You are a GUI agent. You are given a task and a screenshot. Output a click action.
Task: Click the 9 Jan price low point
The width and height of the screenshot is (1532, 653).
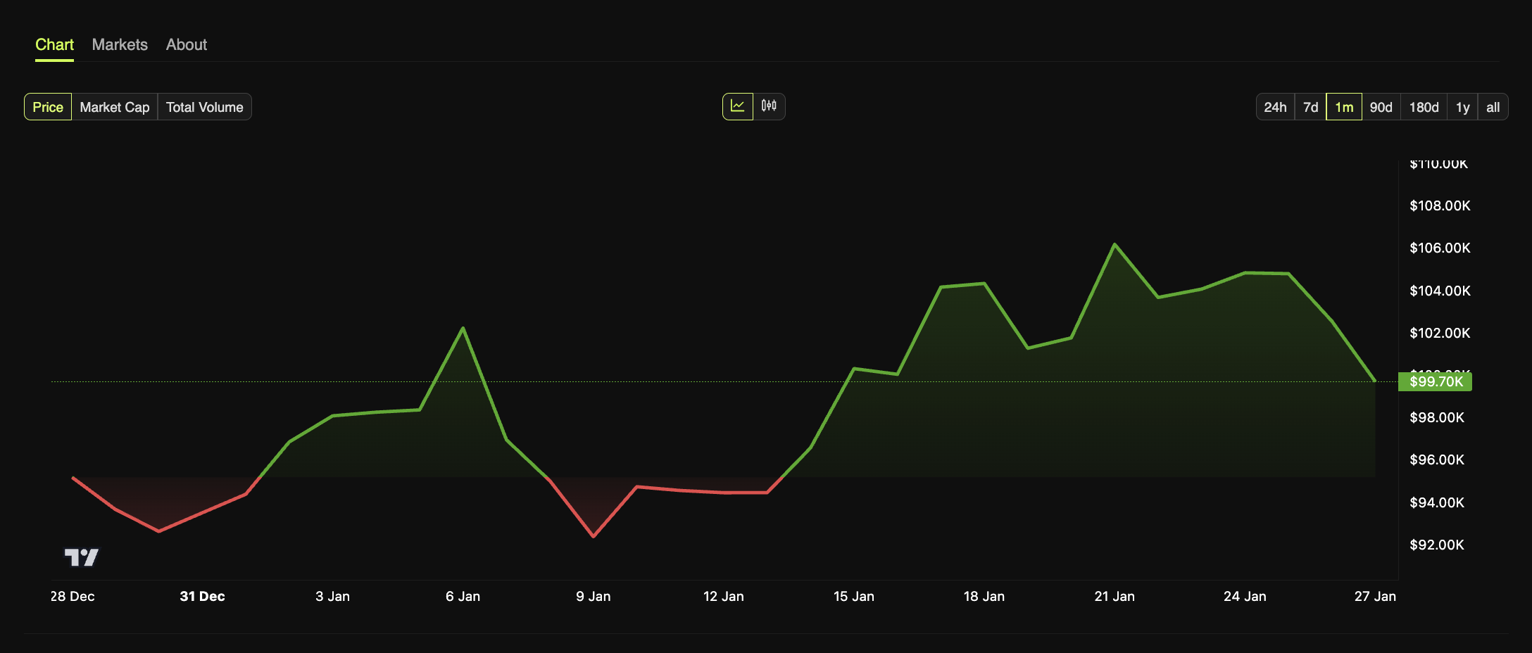594,536
